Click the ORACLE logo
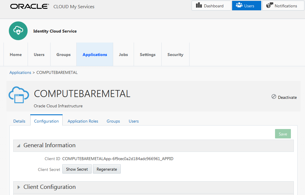305x195 pixels. click(x=29, y=6)
